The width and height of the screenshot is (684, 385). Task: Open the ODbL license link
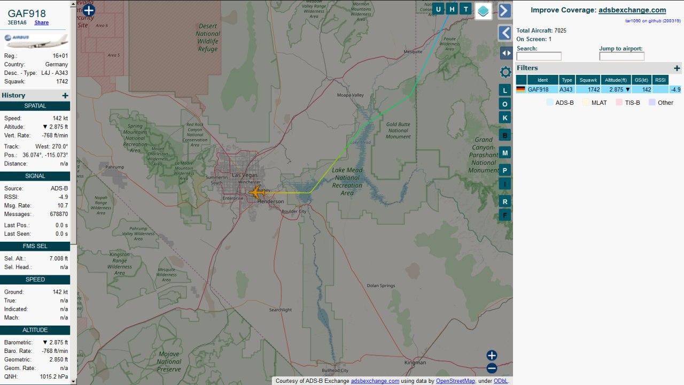[501, 381]
